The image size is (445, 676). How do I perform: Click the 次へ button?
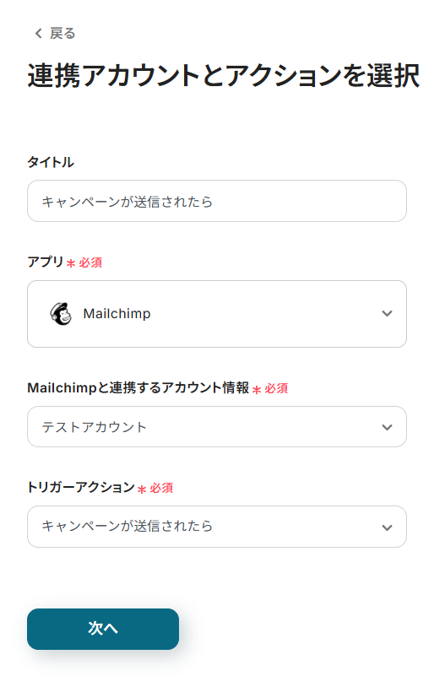[103, 629]
